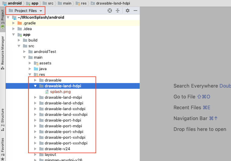Select the blue java source folder icon
Viewport: 231px width, 161px height.
(x=36, y=69)
